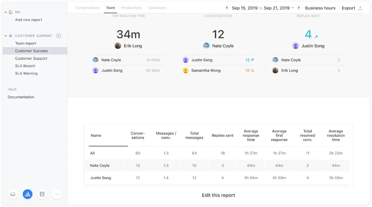Select the blue reports chart icon
Screen dimensions: 372x207
tap(28, 194)
